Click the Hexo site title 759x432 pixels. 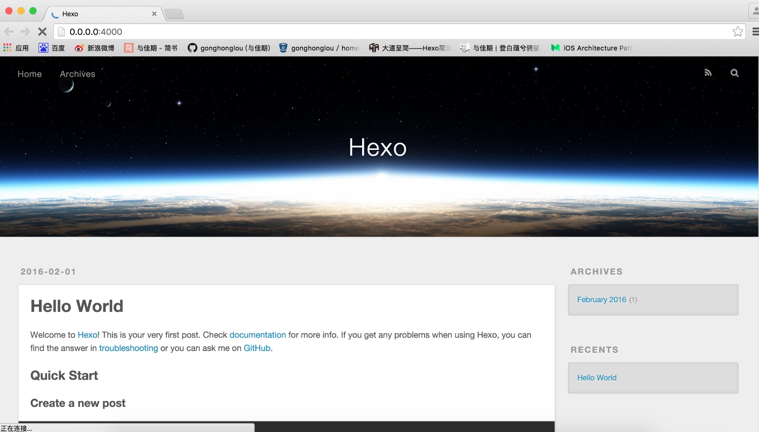pyautogui.click(x=377, y=147)
